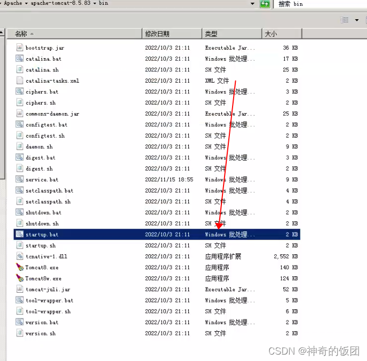This screenshot has width=367, height=361.
Task: Click the setclasspath.sh file icon
Action: 20,202
